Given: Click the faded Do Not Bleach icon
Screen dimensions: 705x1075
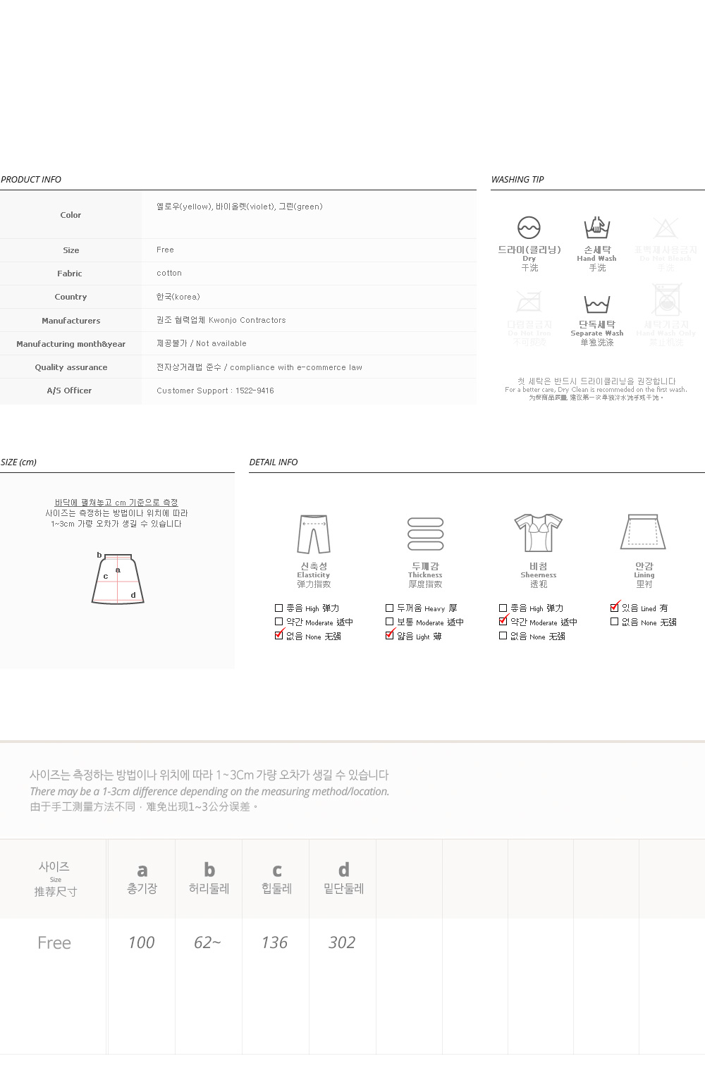Looking at the screenshot, I should [665, 228].
